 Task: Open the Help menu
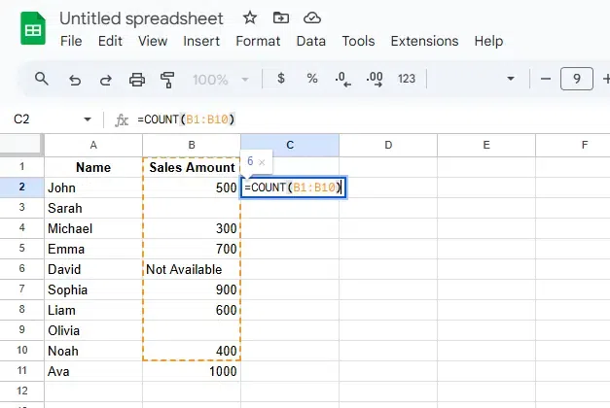[488, 41]
